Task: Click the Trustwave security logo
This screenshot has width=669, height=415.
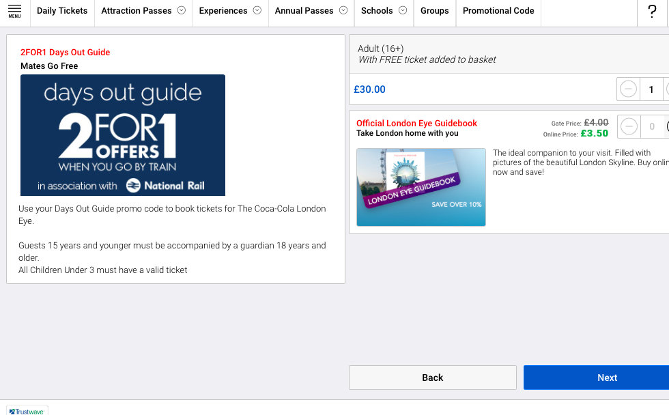Action: pyautogui.click(x=27, y=411)
